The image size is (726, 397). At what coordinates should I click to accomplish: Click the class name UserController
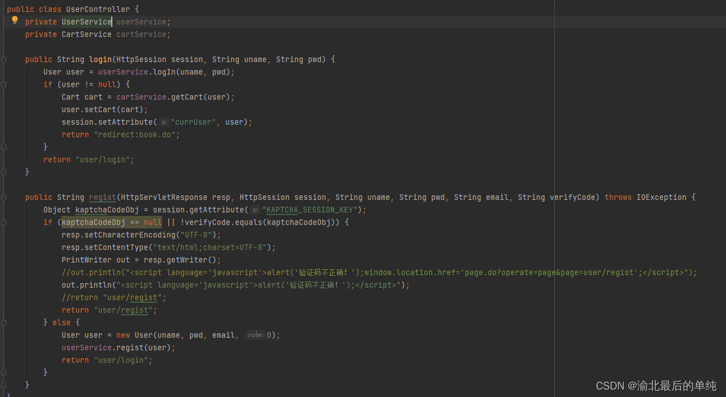coord(98,9)
